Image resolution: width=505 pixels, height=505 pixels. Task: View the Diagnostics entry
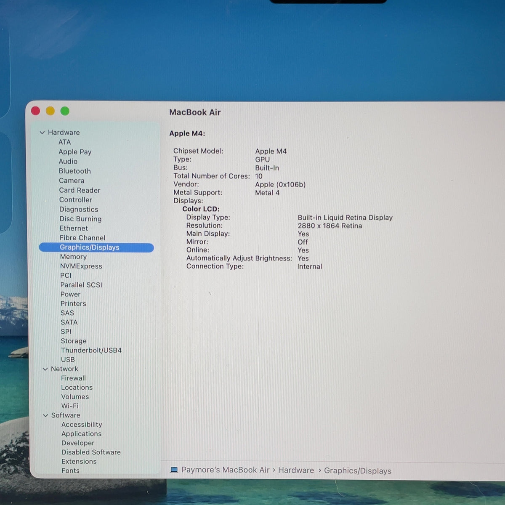coord(79,210)
